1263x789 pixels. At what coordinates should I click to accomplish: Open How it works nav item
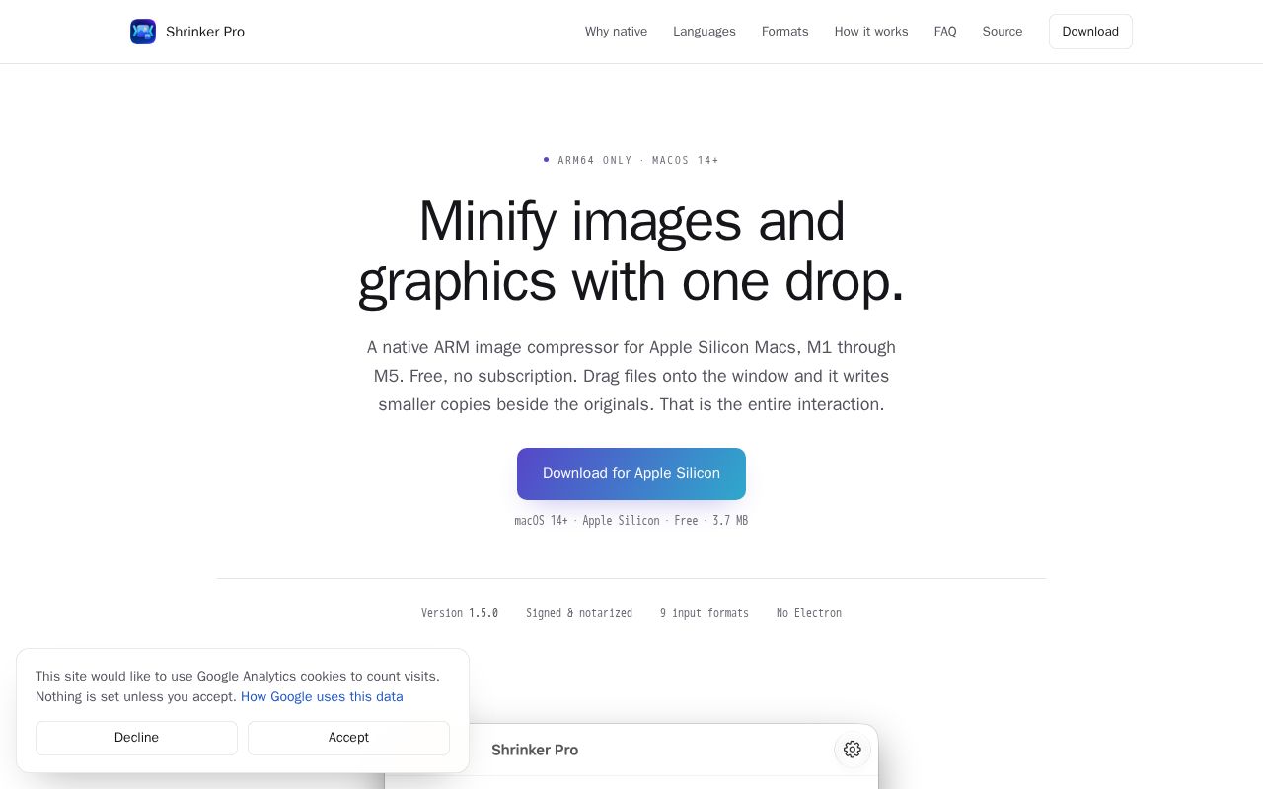(871, 32)
